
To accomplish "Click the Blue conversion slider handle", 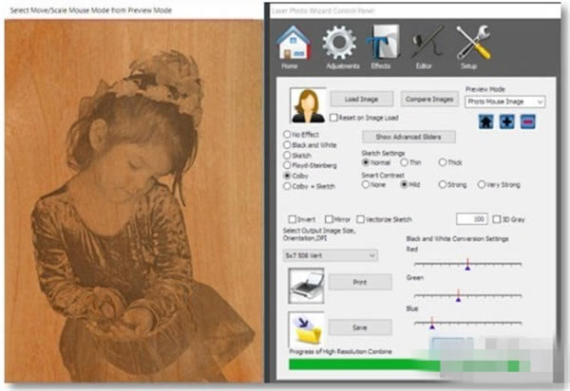I will tap(432, 326).
